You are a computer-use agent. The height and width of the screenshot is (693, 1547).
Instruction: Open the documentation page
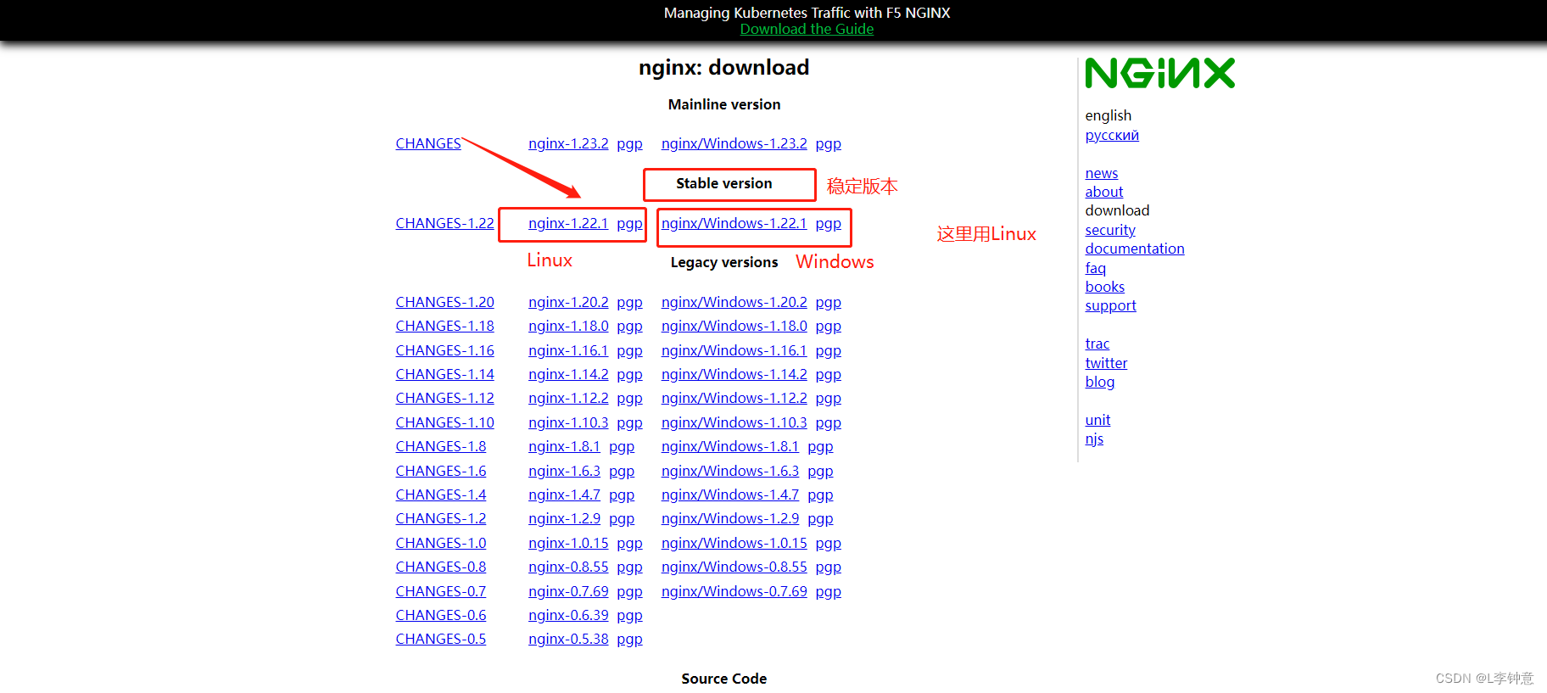[x=1135, y=249]
